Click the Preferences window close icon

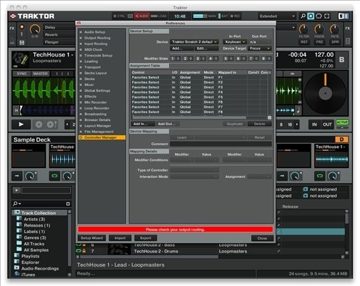[79, 23]
